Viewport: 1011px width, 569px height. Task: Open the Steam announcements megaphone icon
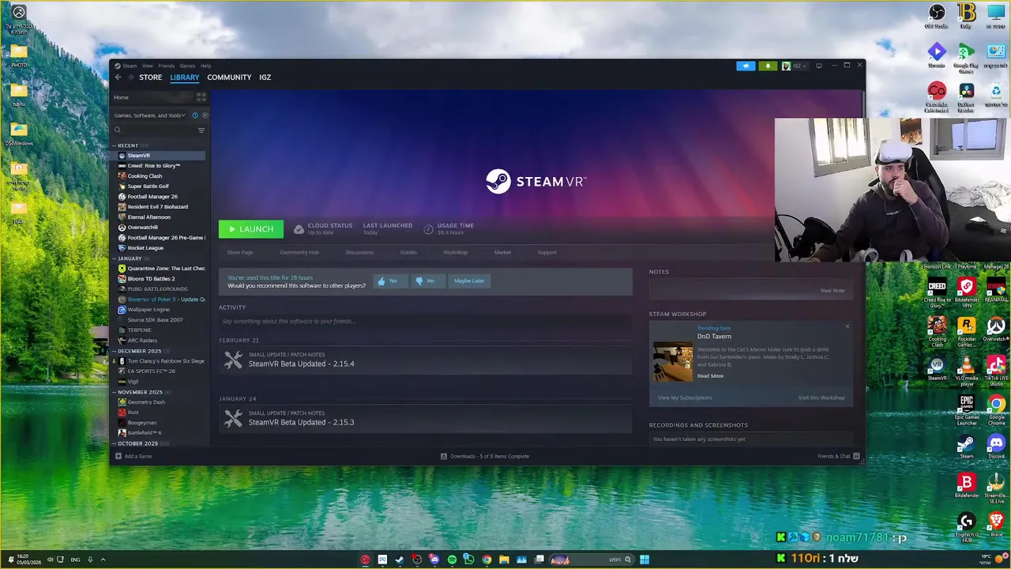click(x=746, y=66)
